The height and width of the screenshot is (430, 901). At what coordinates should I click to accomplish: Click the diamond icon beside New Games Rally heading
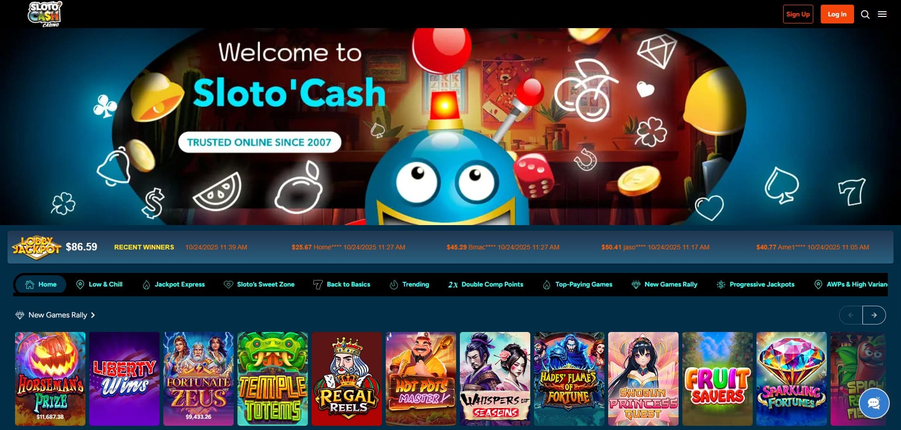coord(20,315)
